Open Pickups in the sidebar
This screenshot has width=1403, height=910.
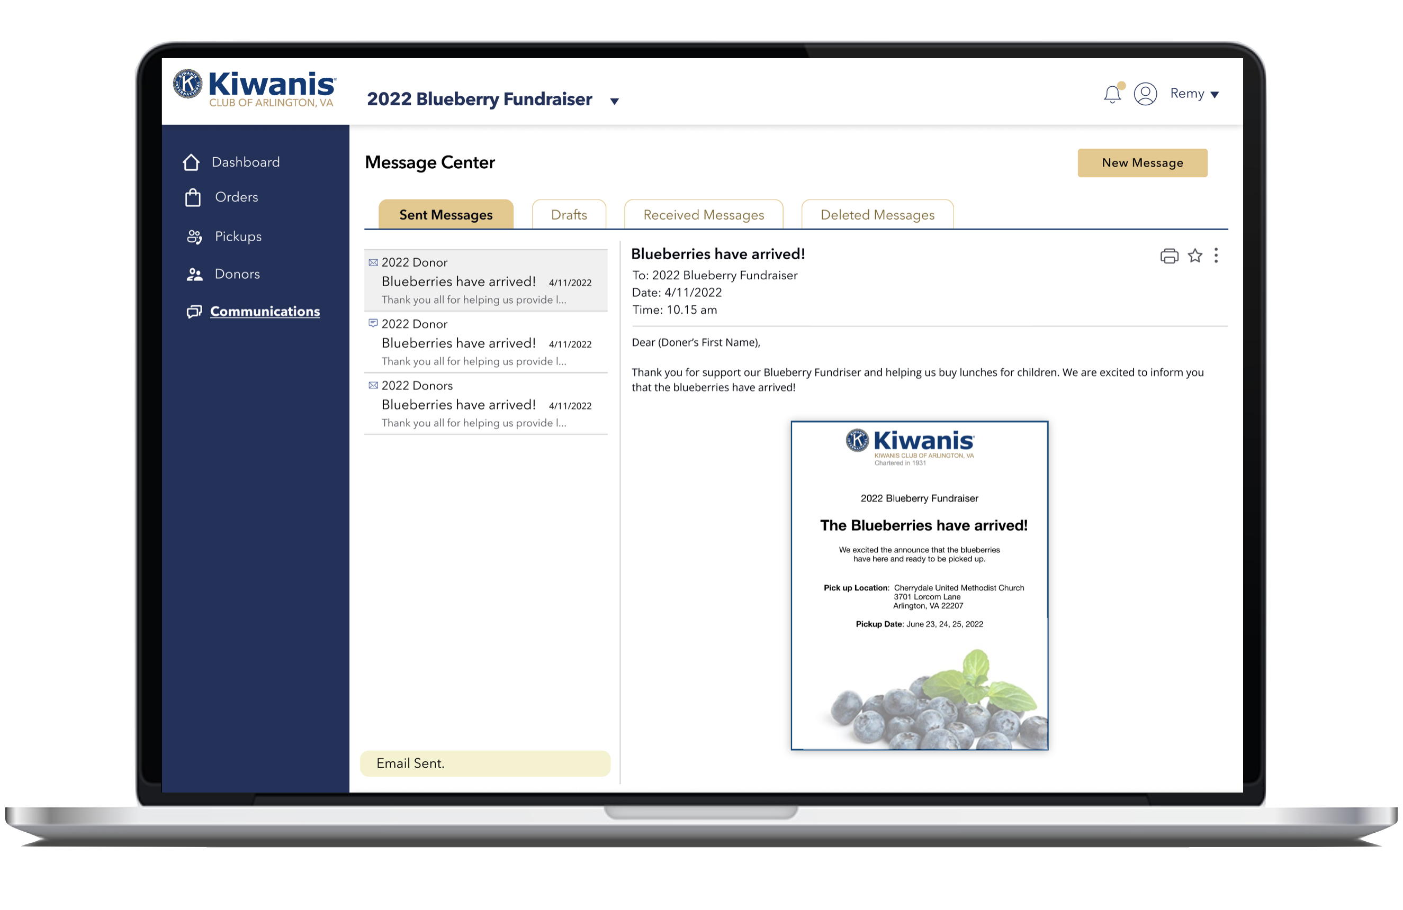238,237
